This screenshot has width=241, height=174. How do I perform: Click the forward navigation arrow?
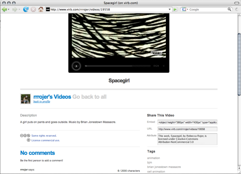(15, 10)
